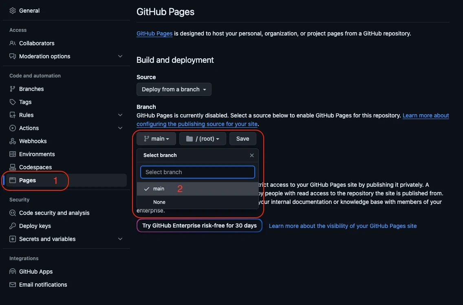Click the Build and deployment heading
Viewport: 463px width, 305px height.
tap(175, 60)
